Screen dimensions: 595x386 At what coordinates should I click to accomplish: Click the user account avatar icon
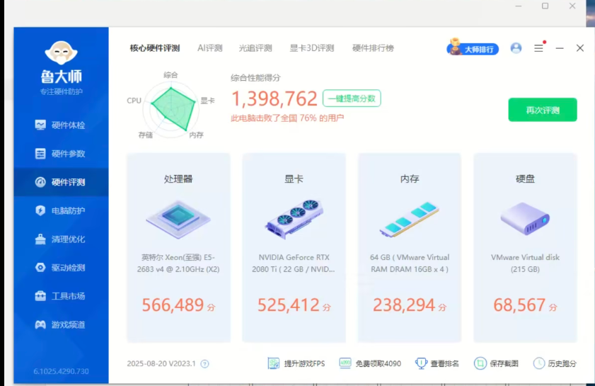(516, 48)
